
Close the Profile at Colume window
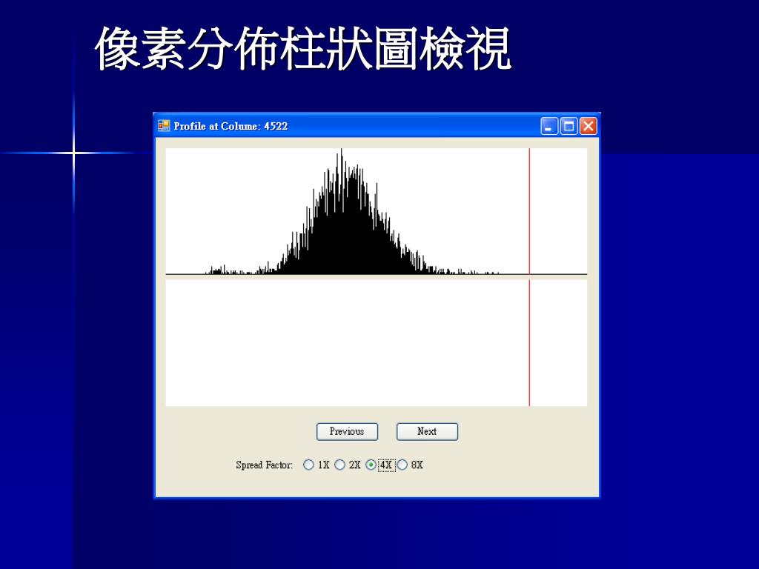pos(588,126)
